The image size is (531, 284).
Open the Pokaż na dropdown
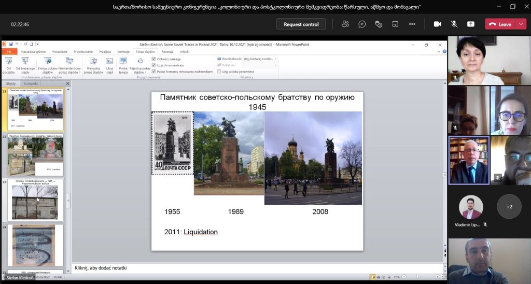(x=260, y=65)
